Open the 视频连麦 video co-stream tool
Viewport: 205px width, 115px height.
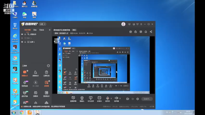25,84
